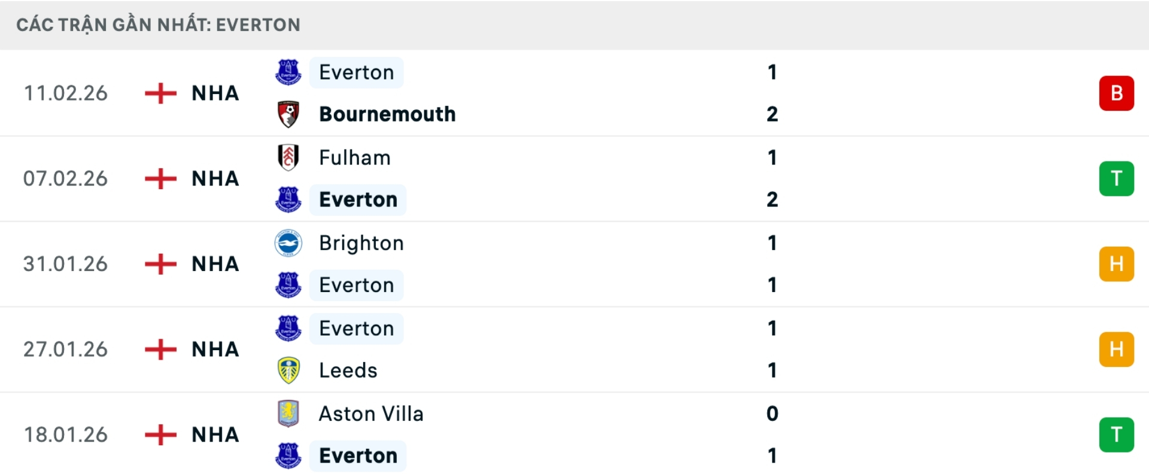This screenshot has height=474, width=1149.
Task: Click the Fulham club badge
Action: [288, 157]
